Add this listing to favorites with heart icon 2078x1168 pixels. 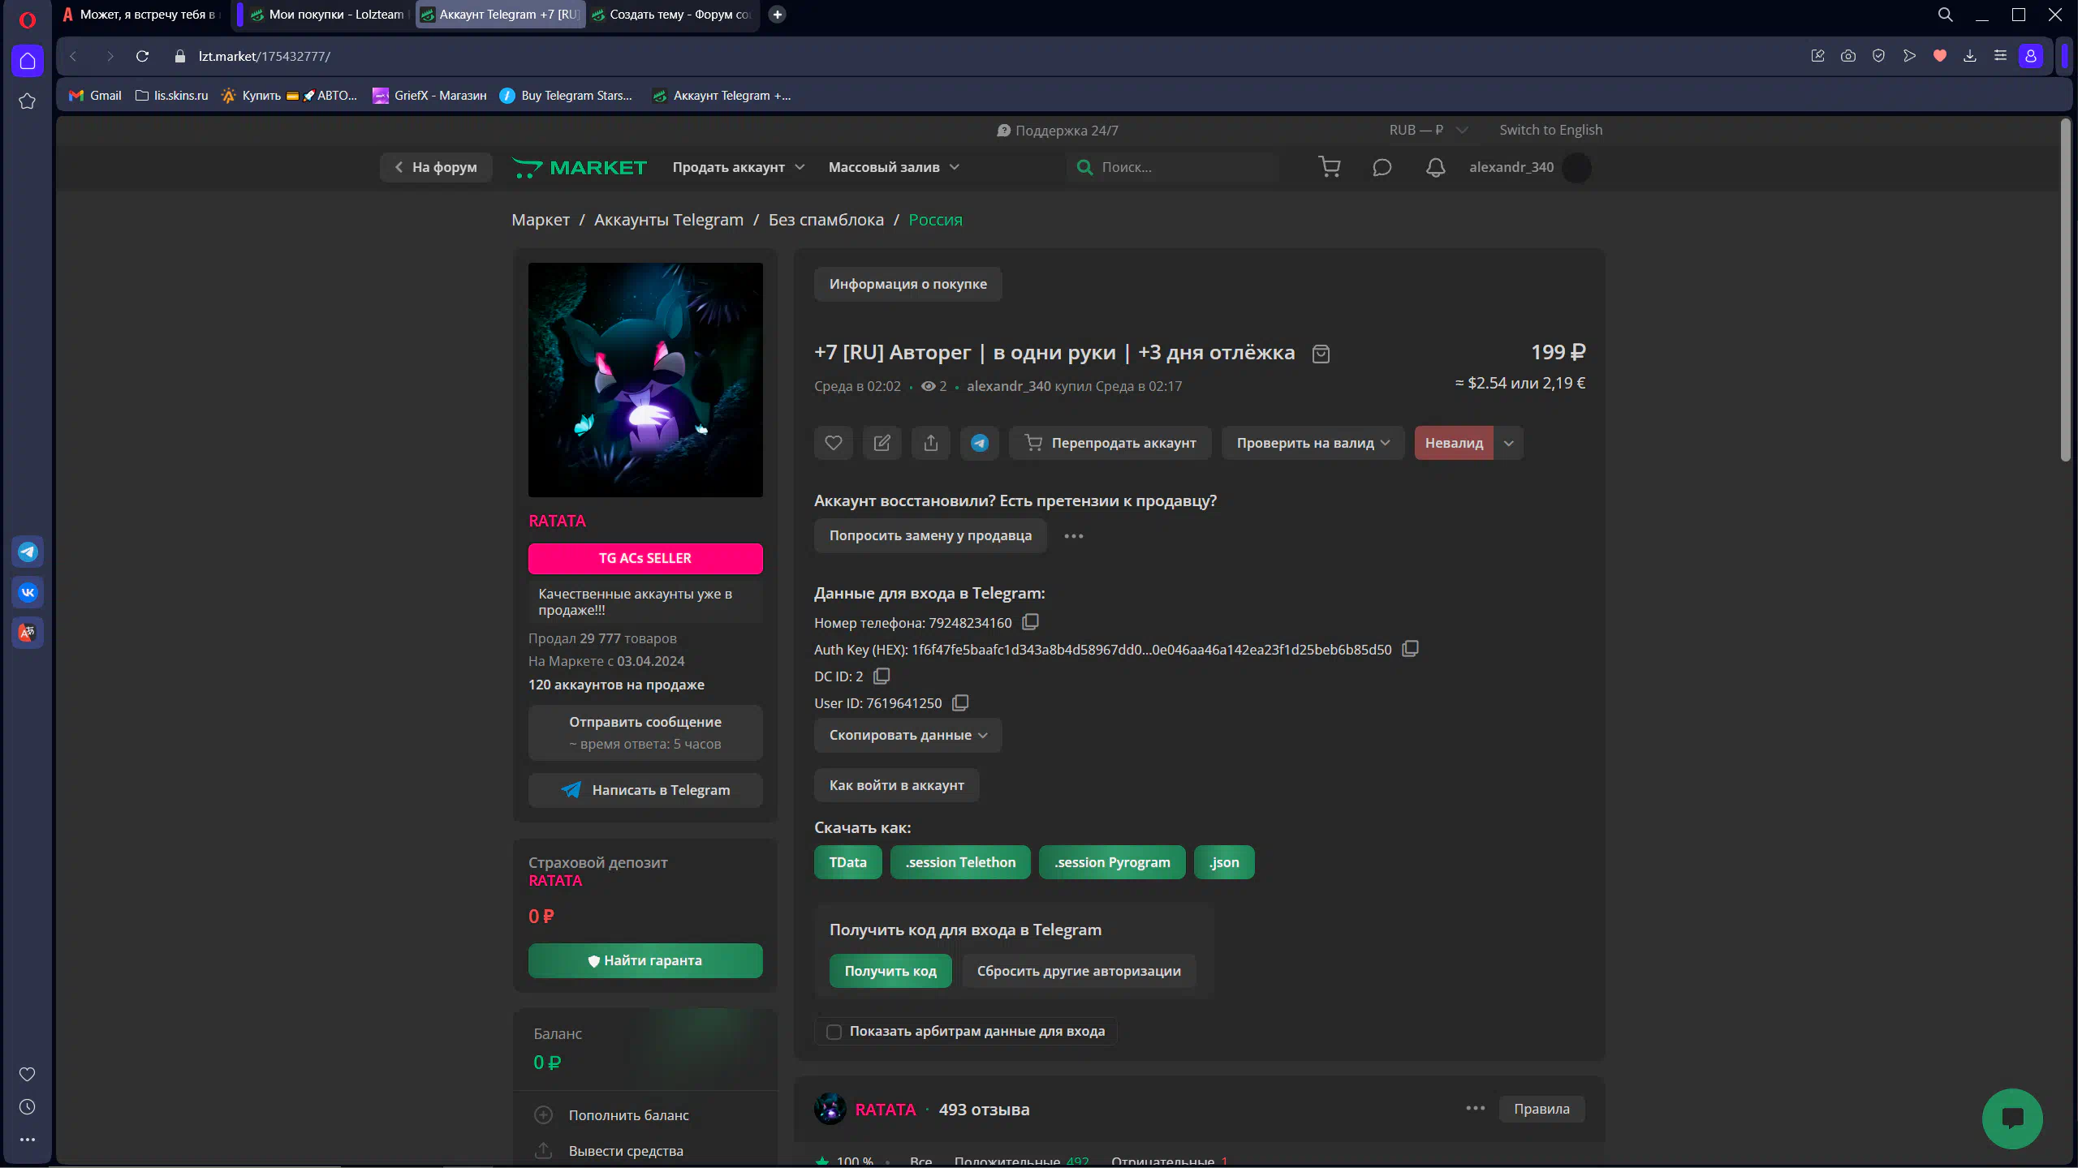pyautogui.click(x=834, y=443)
